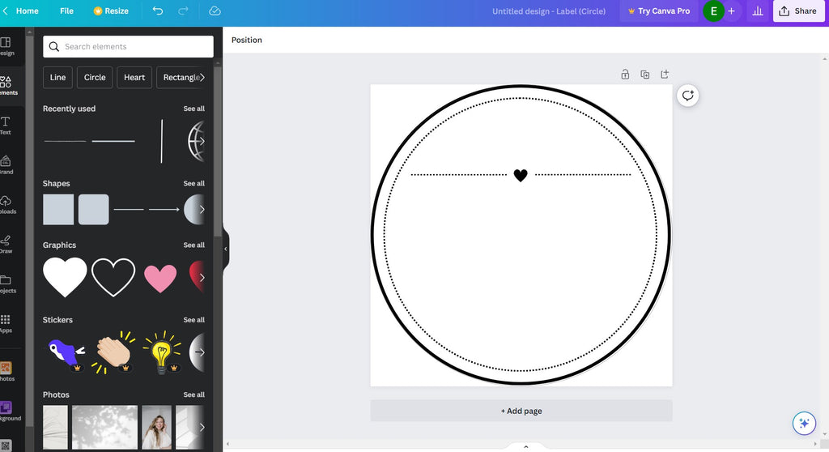The image size is (829, 452).
Task: Click the + Add page button
Action: pos(521,411)
